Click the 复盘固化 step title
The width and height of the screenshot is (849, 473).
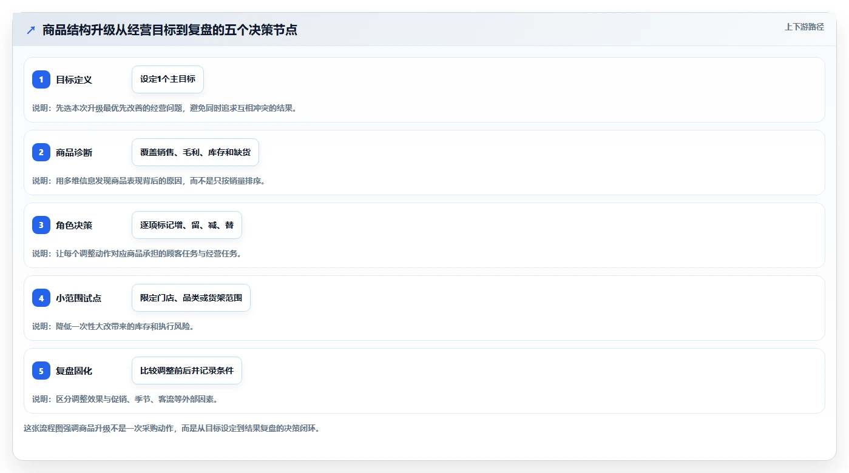point(74,371)
